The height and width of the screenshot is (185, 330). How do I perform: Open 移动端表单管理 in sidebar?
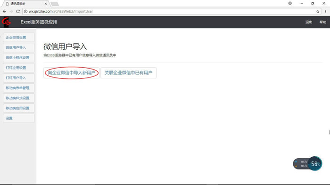tap(18, 88)
